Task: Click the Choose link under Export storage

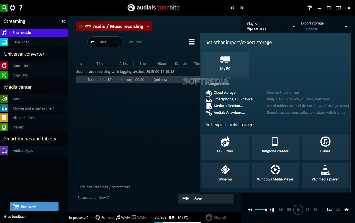Action: tap(312, 29)
